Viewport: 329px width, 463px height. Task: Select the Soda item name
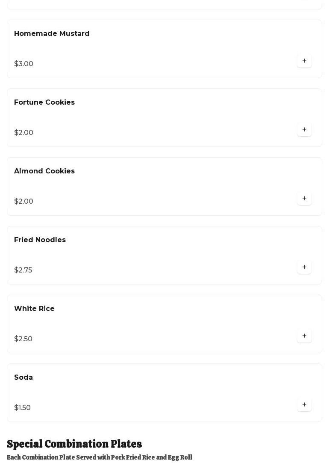coord(23,378)
